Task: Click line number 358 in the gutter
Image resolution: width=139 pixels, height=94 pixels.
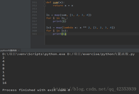Action: pos(34,25)
